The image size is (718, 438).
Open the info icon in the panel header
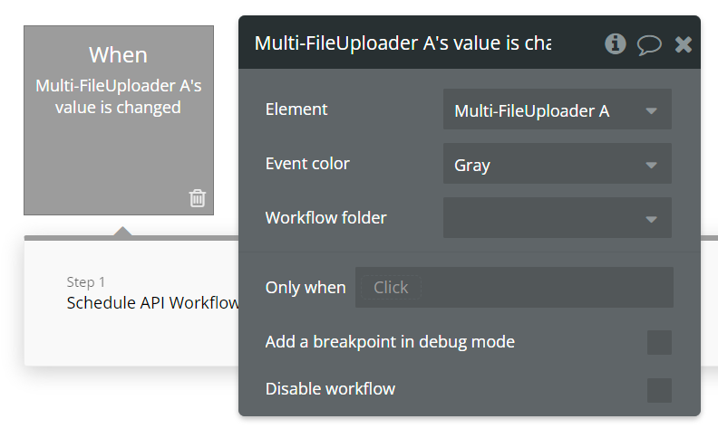coord(616,43)
